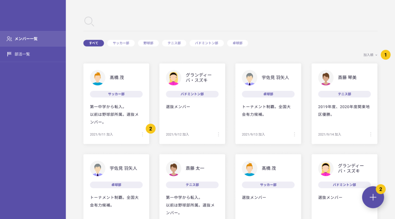The image size is (395, 219).
Task: Click the magnifying glass search icon
Action: pos(89,21)
